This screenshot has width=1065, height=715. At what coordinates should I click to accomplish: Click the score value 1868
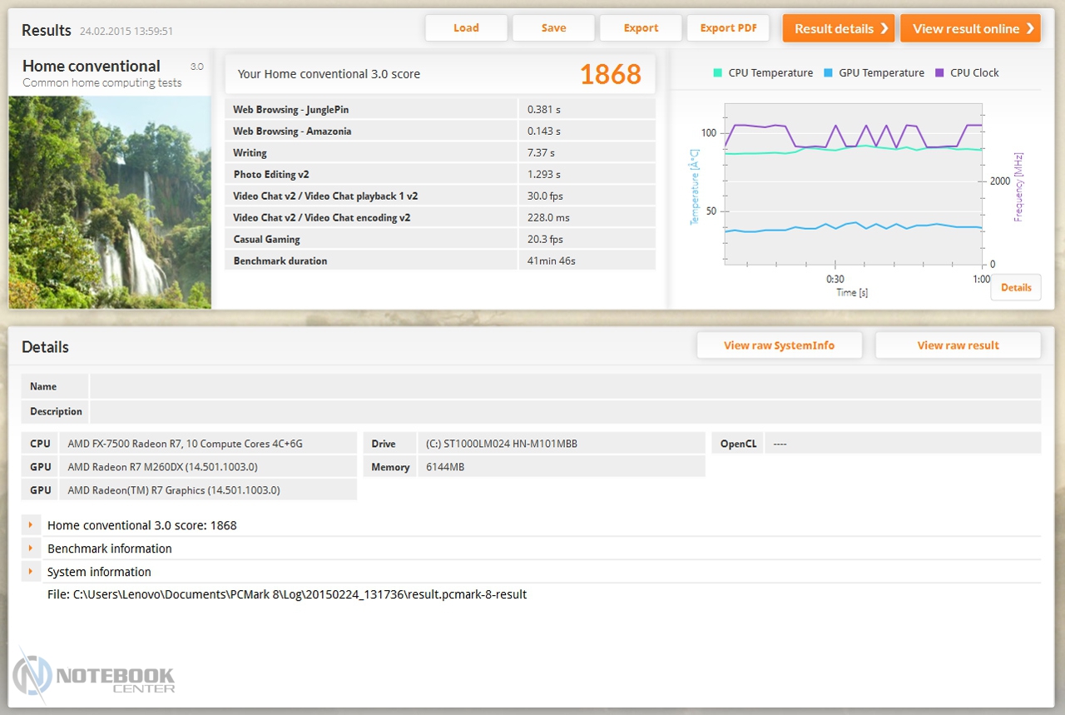(x=611, y=74)
